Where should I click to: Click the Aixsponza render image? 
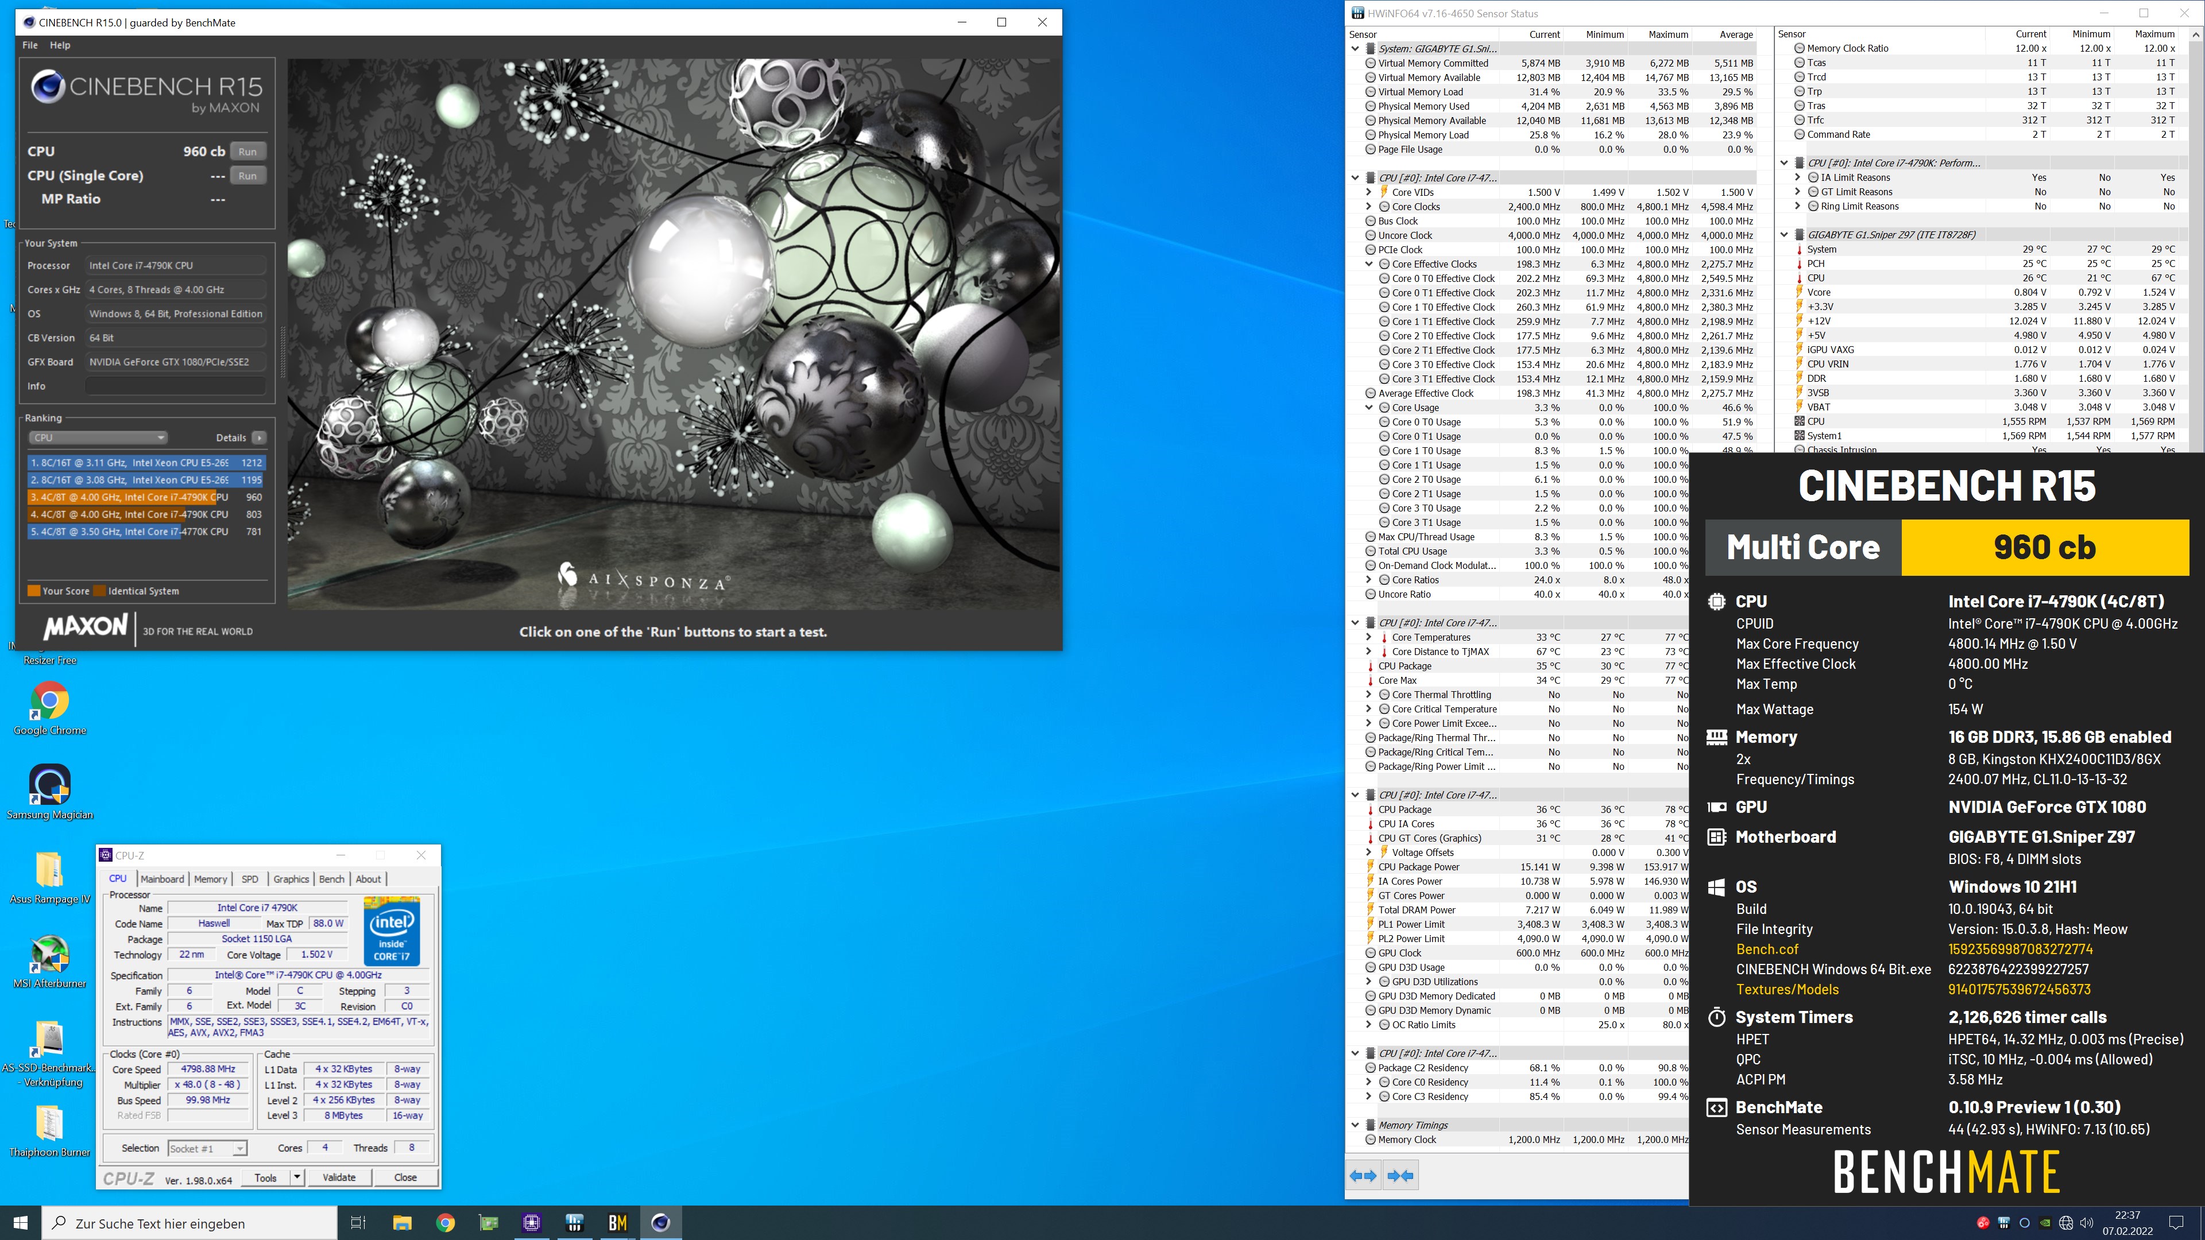coord(674,334)
